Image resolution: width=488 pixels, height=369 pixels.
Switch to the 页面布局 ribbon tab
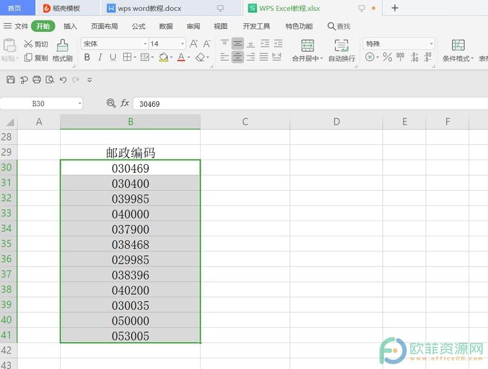point(104,26)
